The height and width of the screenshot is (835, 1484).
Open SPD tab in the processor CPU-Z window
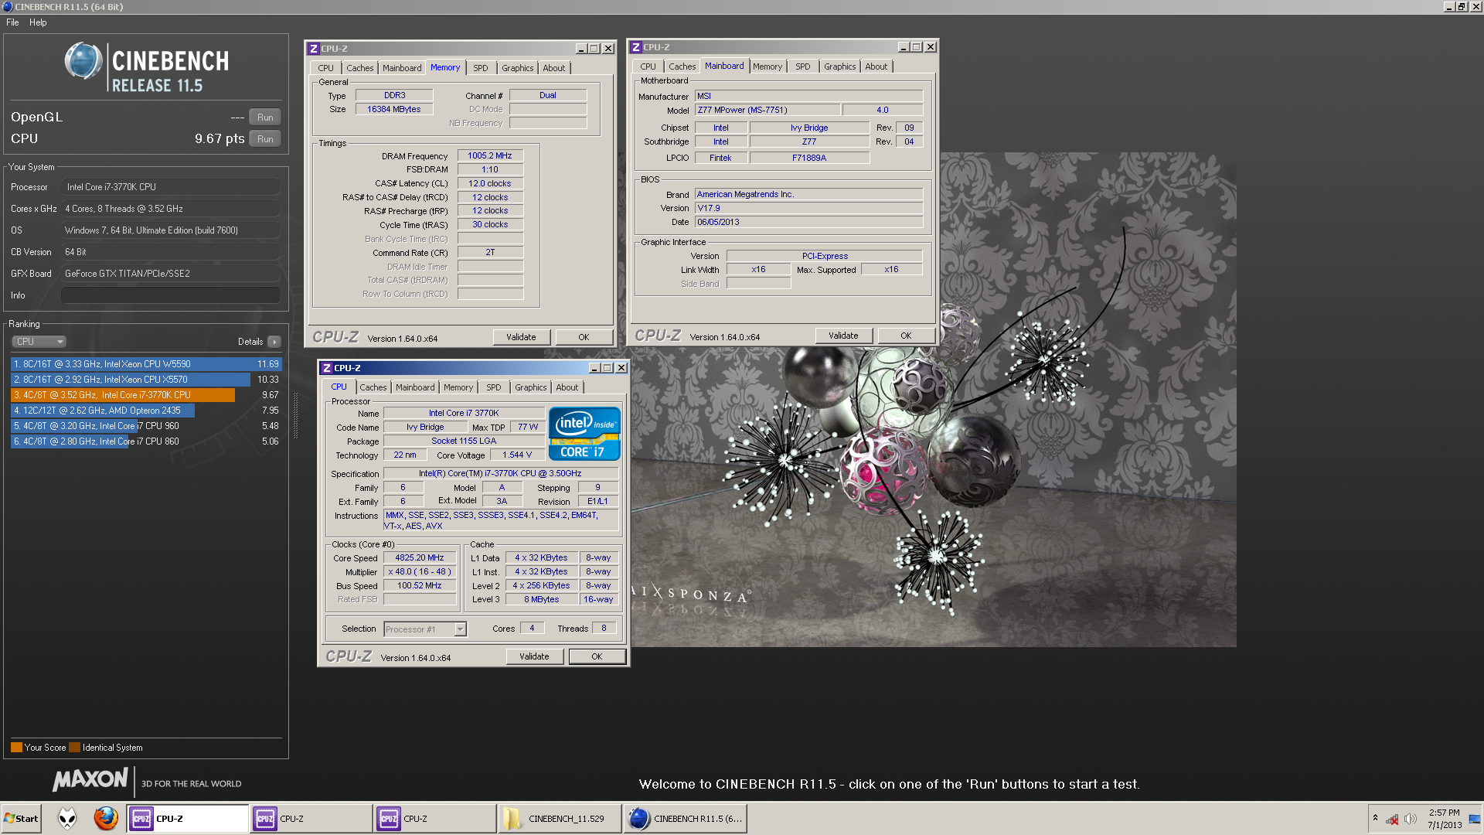tap(494, 387)
